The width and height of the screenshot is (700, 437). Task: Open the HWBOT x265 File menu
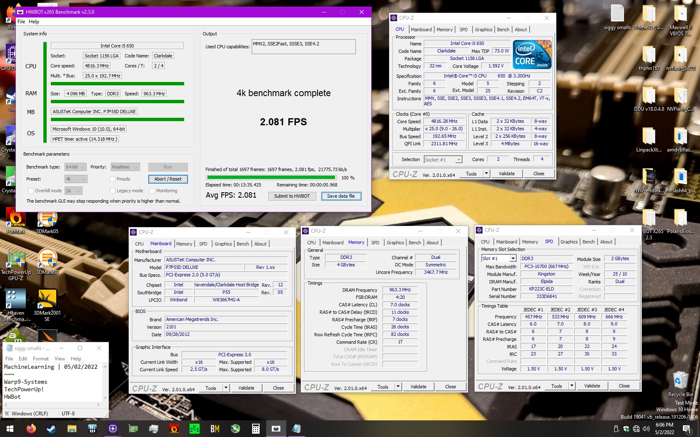click(21, 22)
